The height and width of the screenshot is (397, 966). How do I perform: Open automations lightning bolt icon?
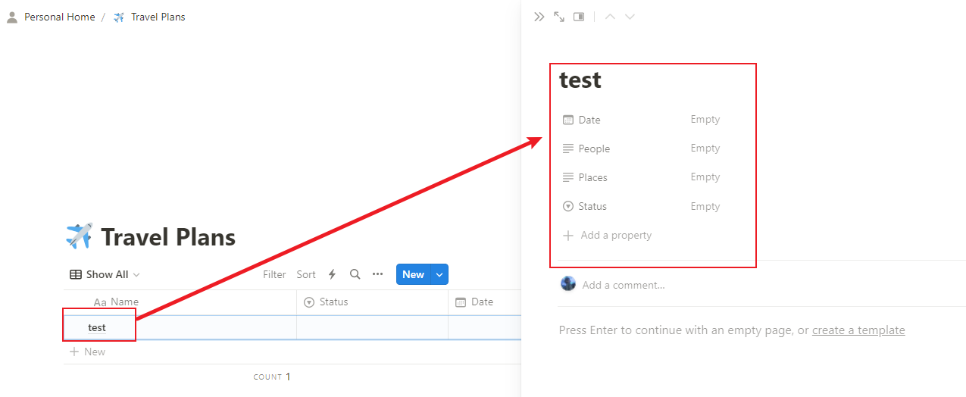332,274
